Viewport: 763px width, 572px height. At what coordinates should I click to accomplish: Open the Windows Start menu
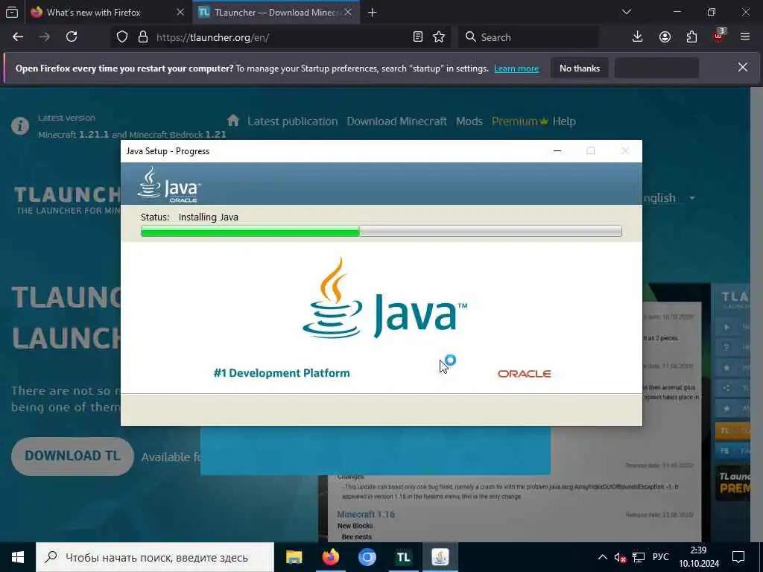coord(18,557)
